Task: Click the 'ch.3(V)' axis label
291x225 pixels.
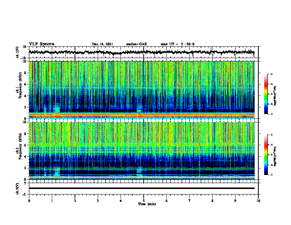Action: point(18,189)
